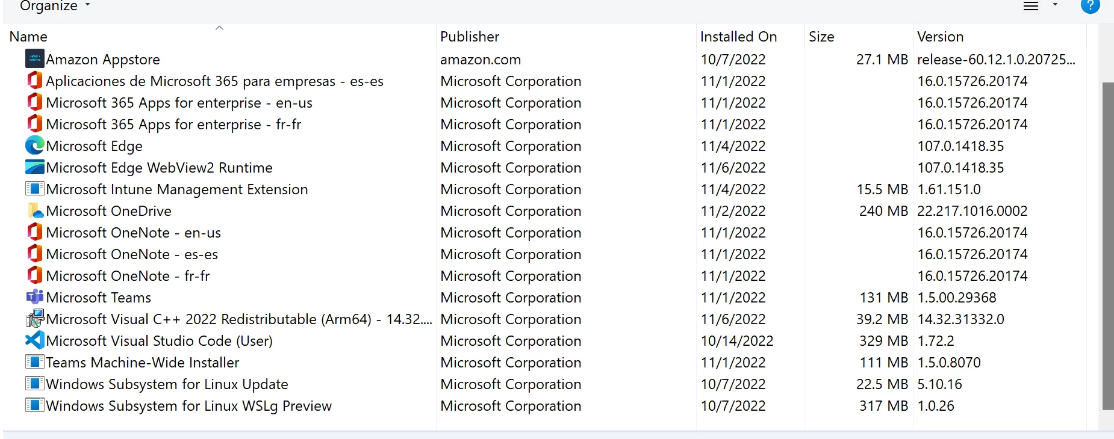
Task: Click version 1.72.2 for VS Code
Action: (935, 341)
